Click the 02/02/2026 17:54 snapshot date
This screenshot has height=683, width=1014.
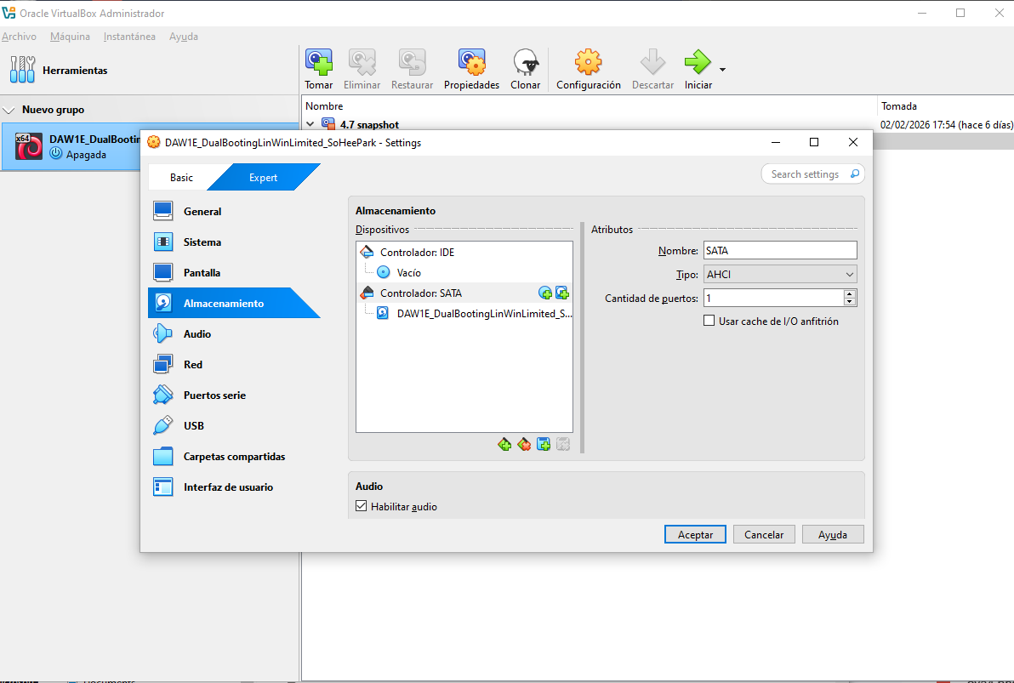946,125
